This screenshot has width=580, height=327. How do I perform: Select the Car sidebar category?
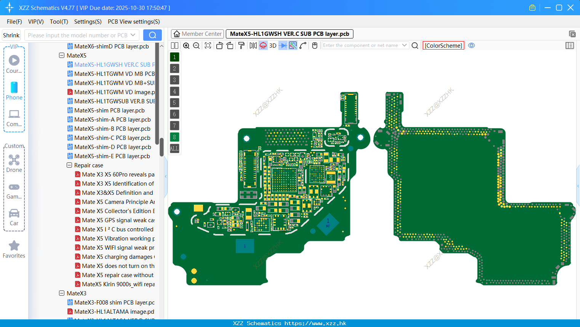coord(14,217)
